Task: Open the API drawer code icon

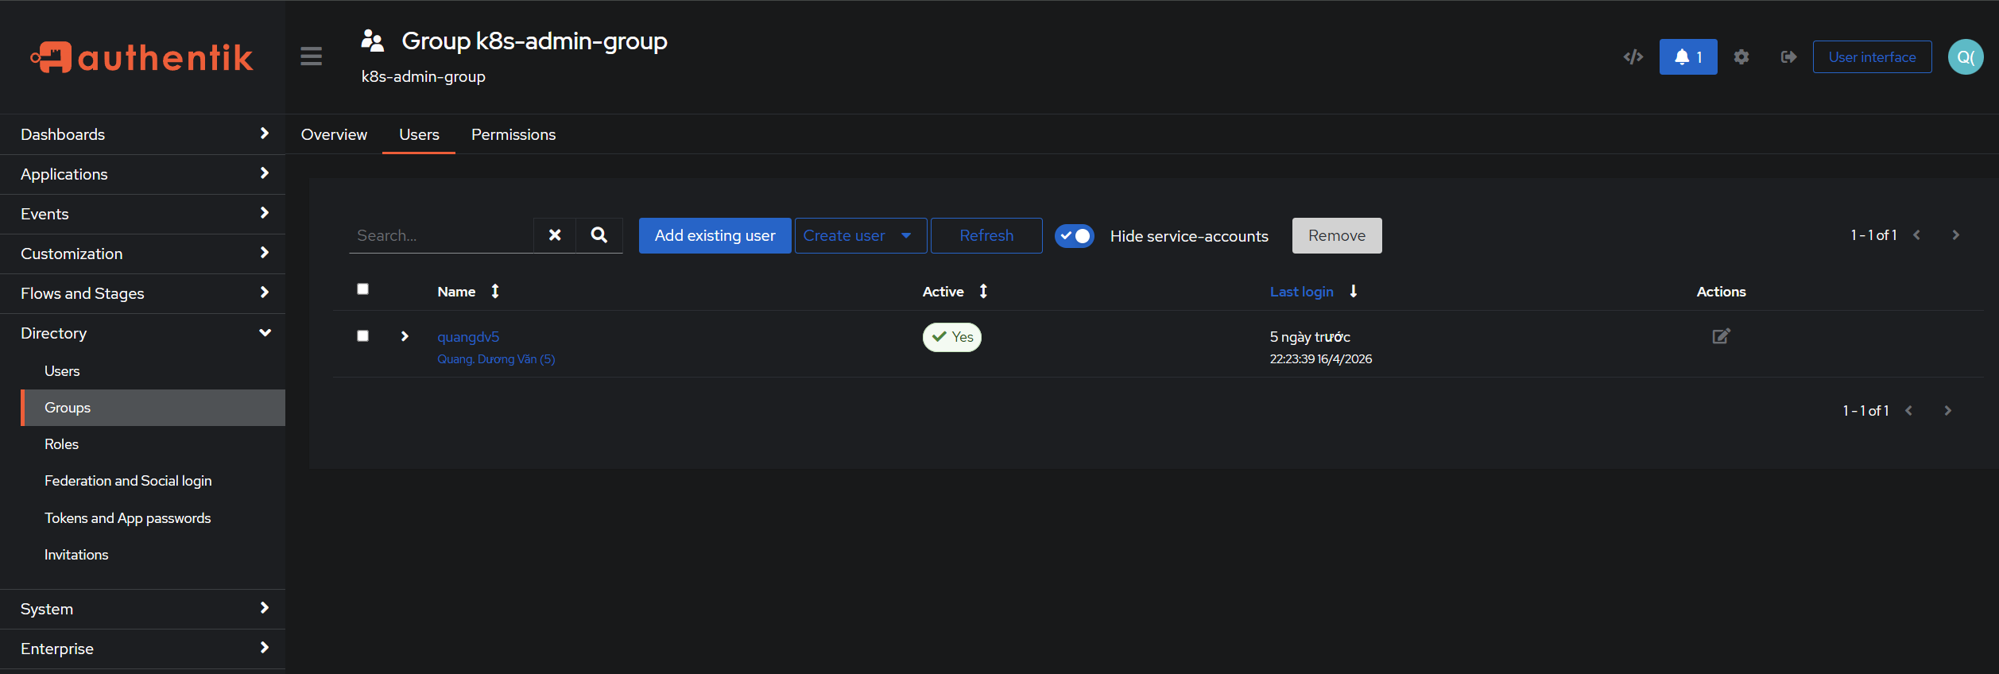Action: 1633,57
